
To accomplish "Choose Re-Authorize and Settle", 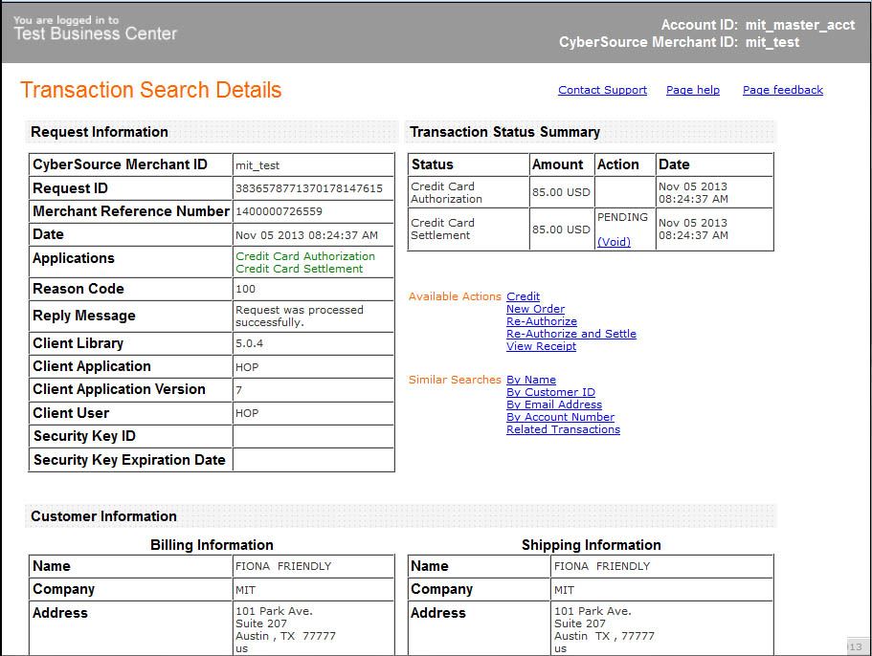I will tap(570, 334).
